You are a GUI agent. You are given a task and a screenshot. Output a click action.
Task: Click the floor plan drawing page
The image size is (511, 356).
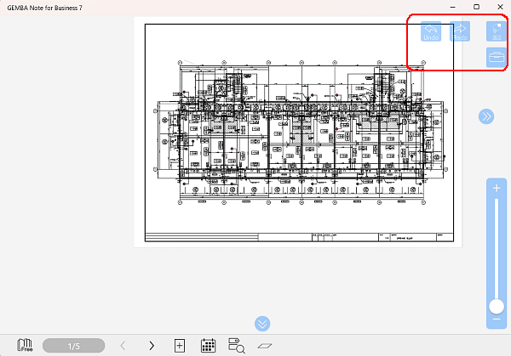coord(298,132)
